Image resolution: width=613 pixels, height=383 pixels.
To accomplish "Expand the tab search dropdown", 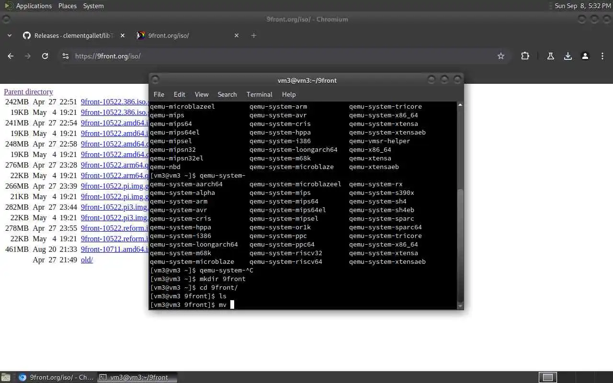I will tap(9, 35).
